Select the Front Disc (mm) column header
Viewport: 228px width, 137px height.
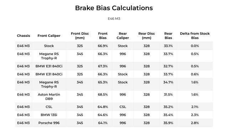point(80,36)
